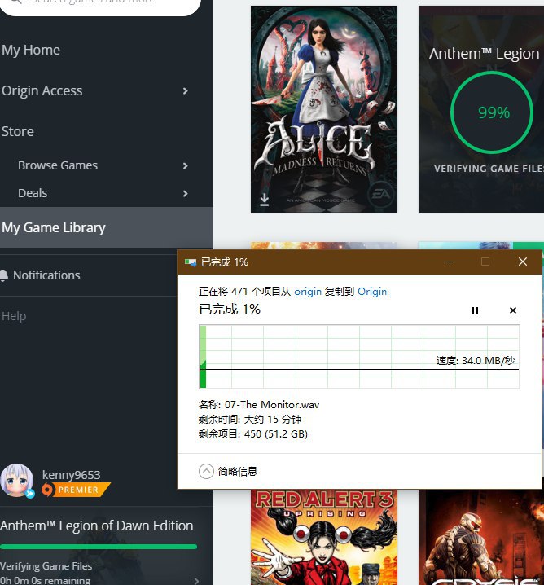The image size is (544, 585).
Task: Expand Origin Access submenu arrow
Action: click(186, 91)
